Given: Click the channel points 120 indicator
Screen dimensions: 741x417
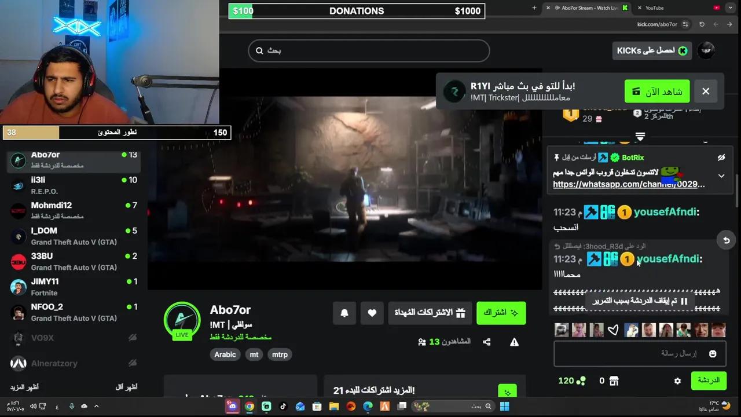Looking at the screenshot, I should click(x=572, y=381).
